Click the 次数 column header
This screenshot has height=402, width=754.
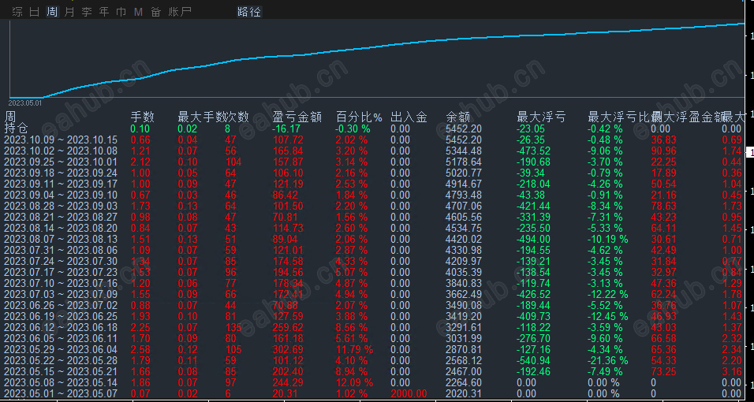click(237, 117)
